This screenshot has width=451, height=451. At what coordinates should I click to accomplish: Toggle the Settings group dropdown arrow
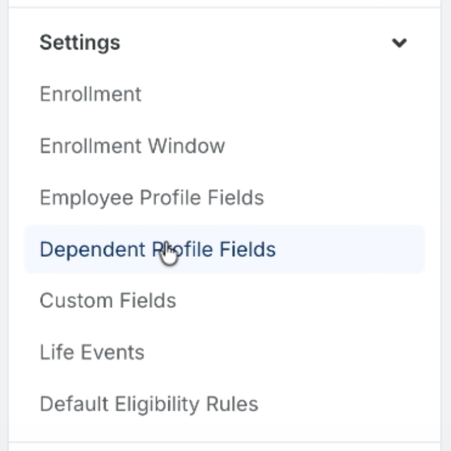point(399,43)
